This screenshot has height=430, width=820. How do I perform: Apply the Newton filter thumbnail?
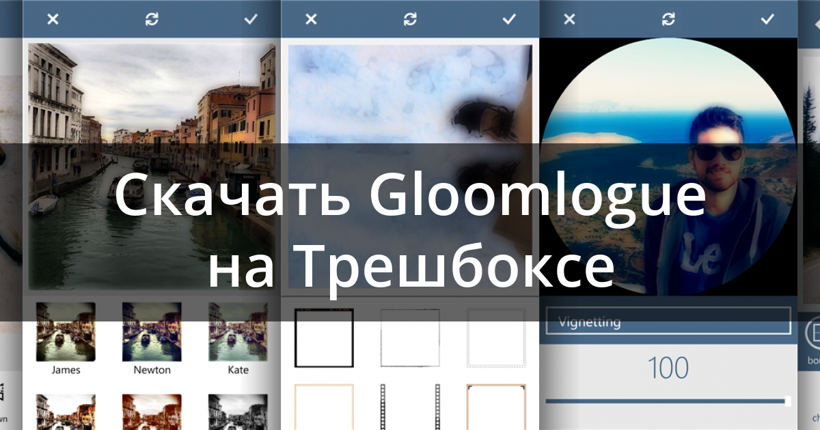coord(152,332)
